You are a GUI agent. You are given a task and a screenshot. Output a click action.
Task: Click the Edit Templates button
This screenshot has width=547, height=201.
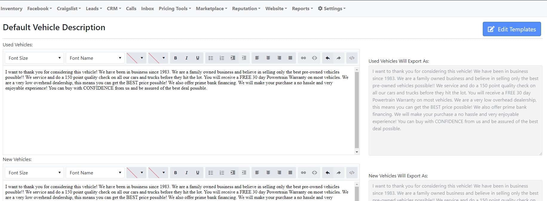click(511, 29)
